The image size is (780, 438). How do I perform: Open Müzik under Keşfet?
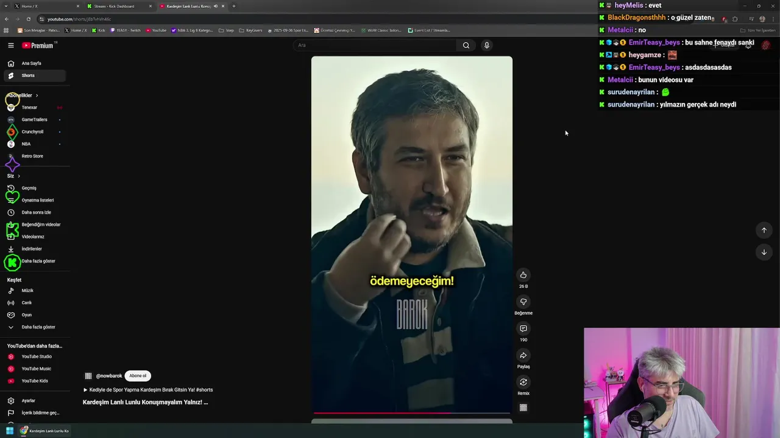(x=34, y=291)
